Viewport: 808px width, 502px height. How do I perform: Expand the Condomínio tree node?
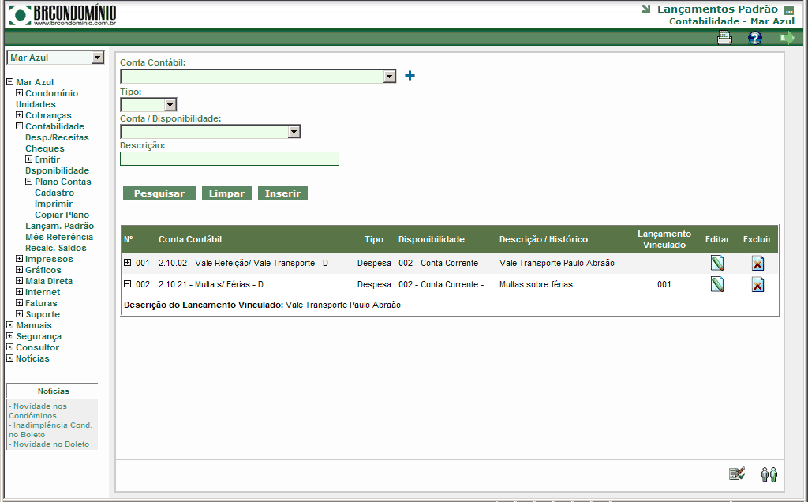tap(19, 93)
